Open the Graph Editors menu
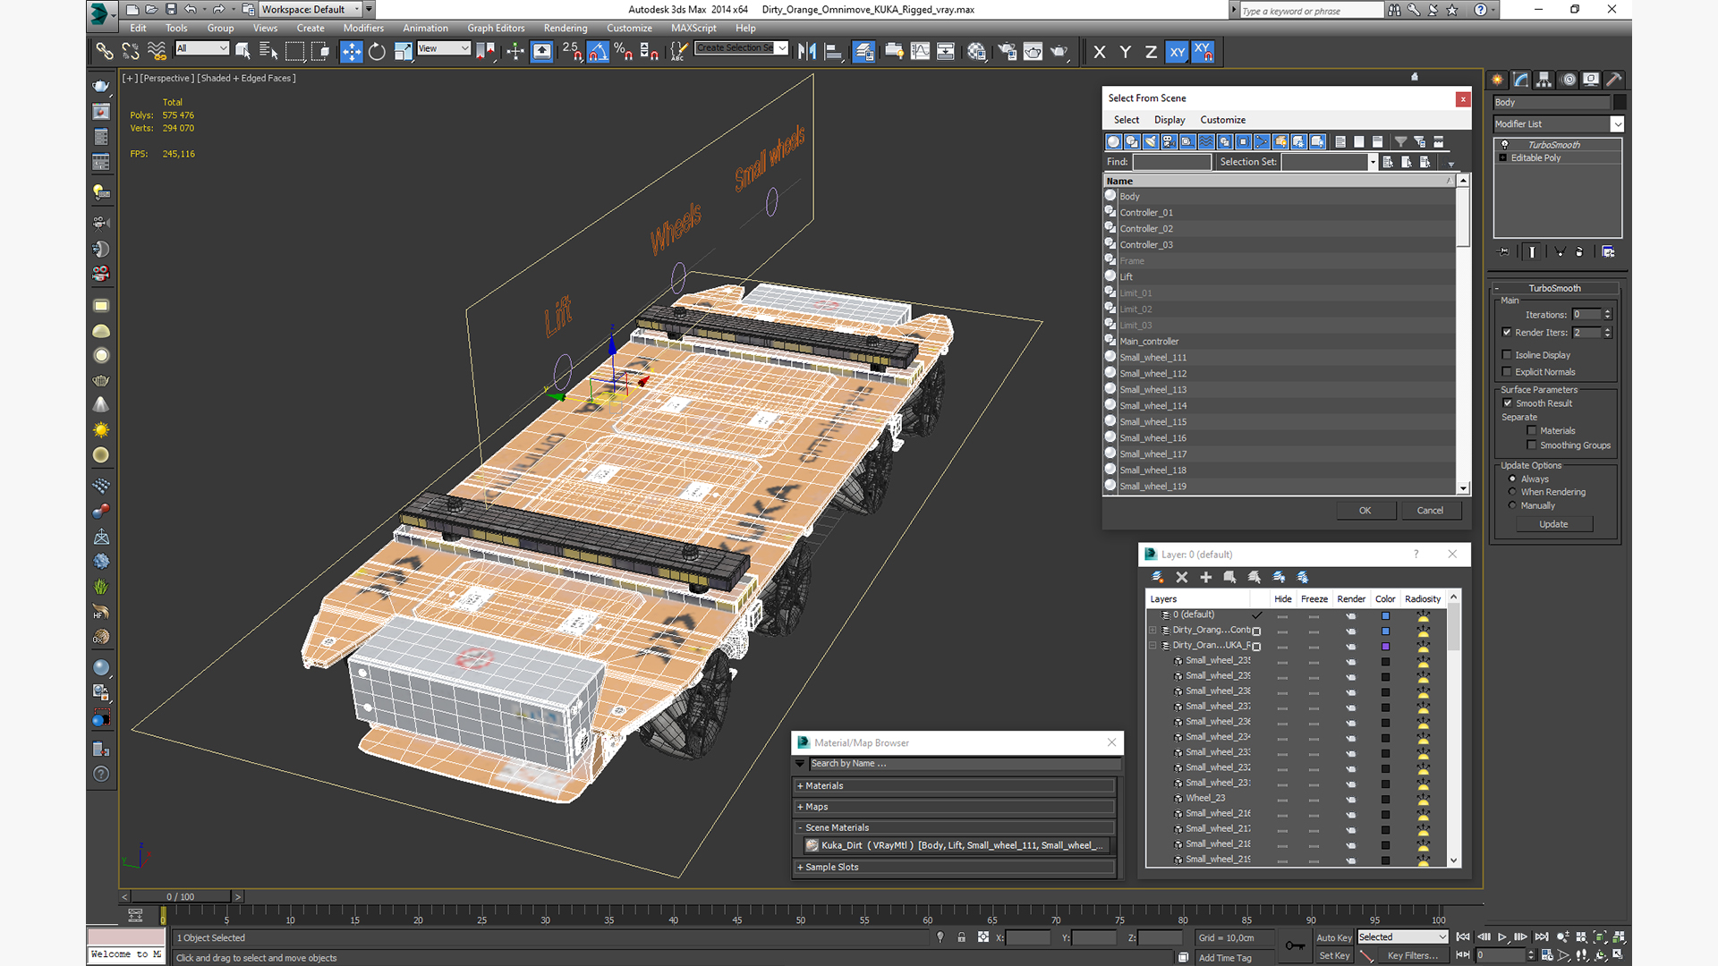The image size is (1718, 966). [x=496, y=29]
